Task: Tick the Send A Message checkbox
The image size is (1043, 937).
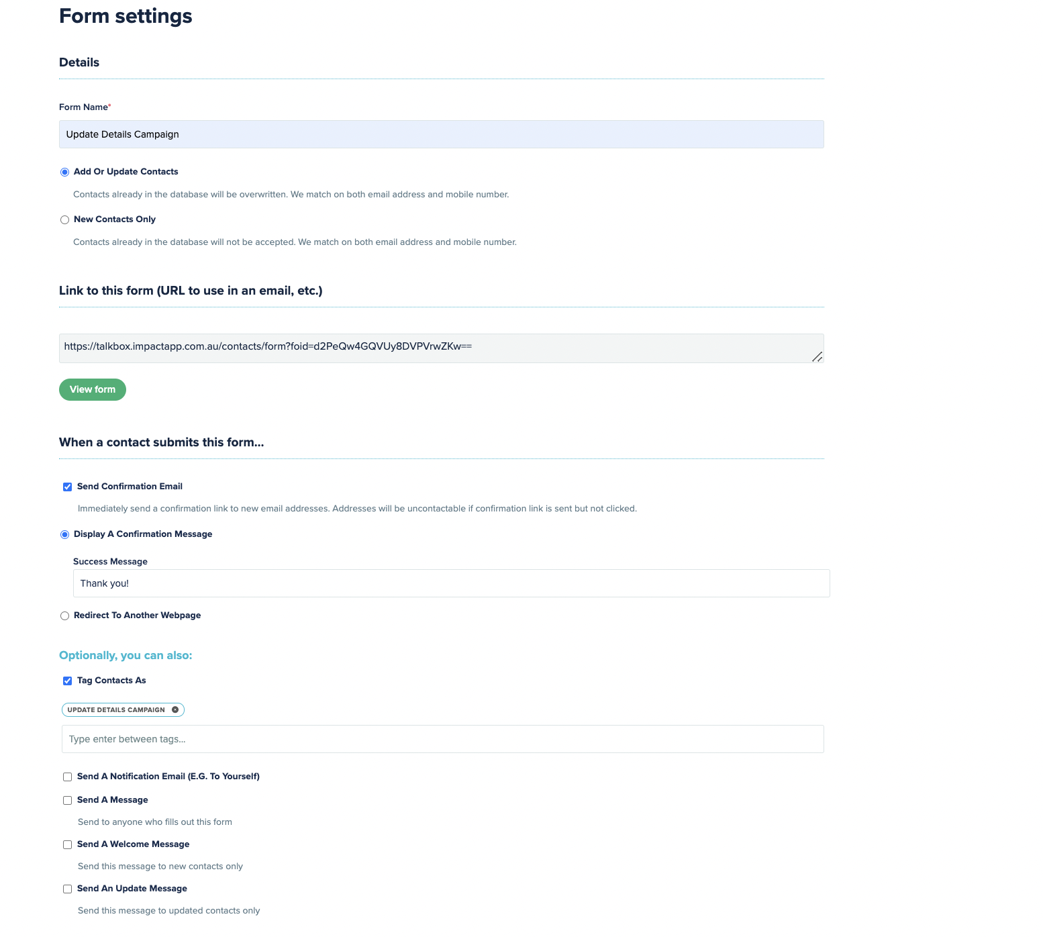Action: tap(68, 801)
